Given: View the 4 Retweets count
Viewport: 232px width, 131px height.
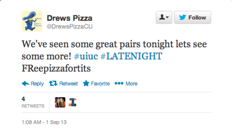Looking at the screenshot, I should click(x=33, y=102).
